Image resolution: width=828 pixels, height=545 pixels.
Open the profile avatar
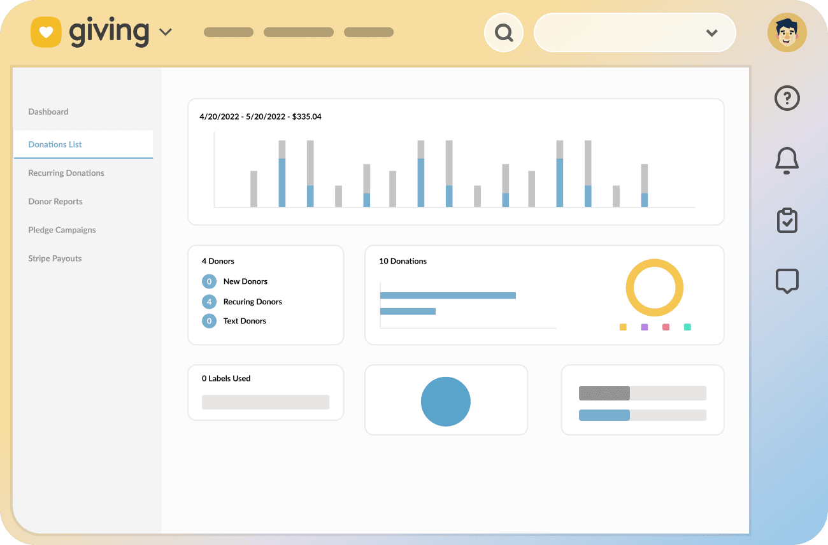[x=787, y=32]
